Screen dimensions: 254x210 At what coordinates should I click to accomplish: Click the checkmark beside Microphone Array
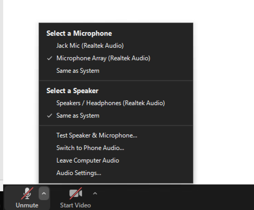(49, 58)
